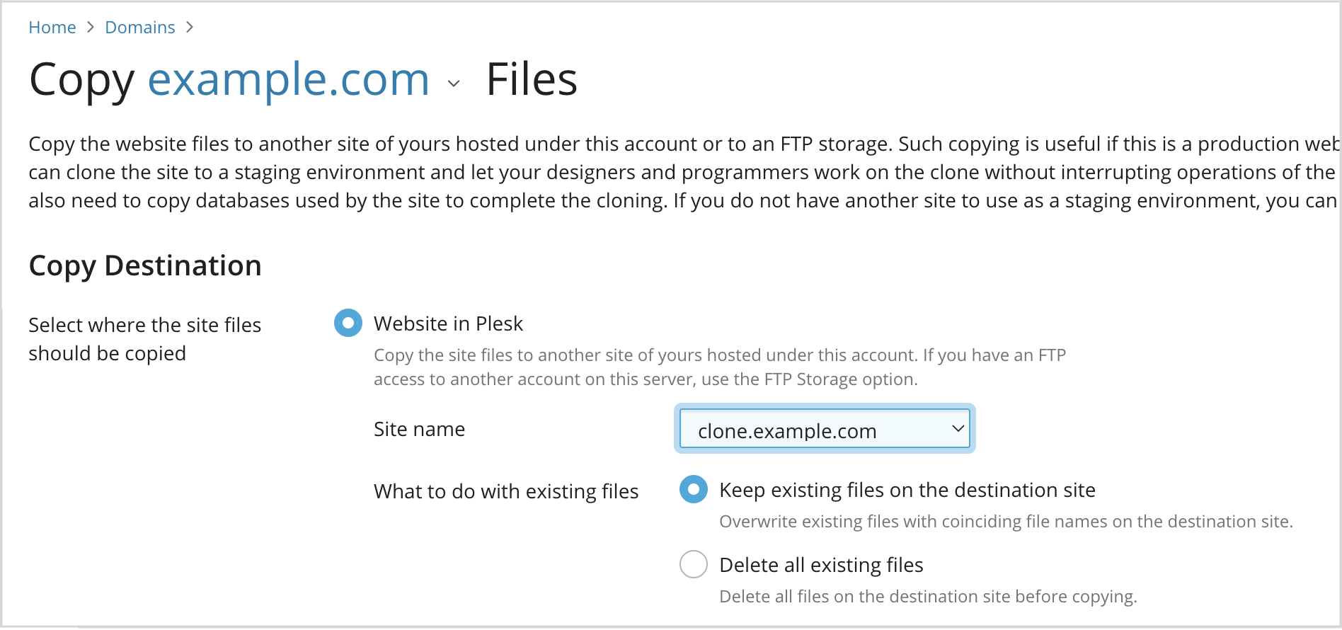The image size is (1342, 630).
Task: Click the arrow of Site name combo box
Action: tap(958, 429)
